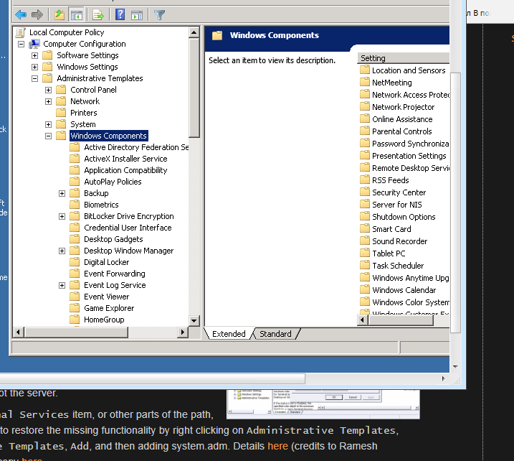
Task: Click the Tablet PC folder icon
Action: pyautogui.click(x=364, y=253)
